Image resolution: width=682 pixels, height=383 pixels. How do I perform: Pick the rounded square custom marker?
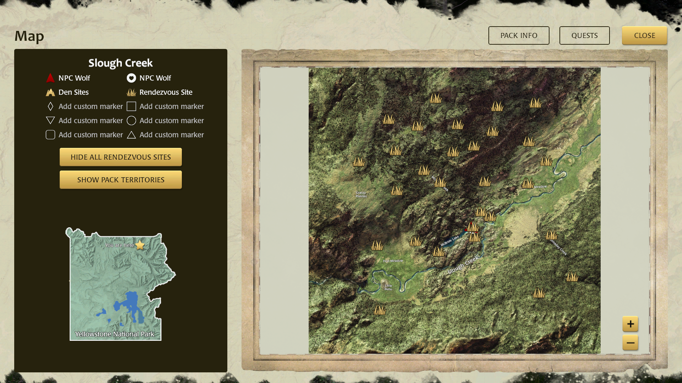tap(50, 135)
